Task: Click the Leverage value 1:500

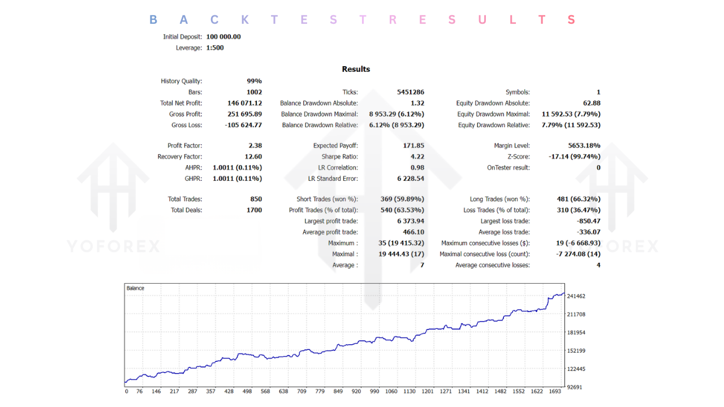Action: tap(215, 47)
